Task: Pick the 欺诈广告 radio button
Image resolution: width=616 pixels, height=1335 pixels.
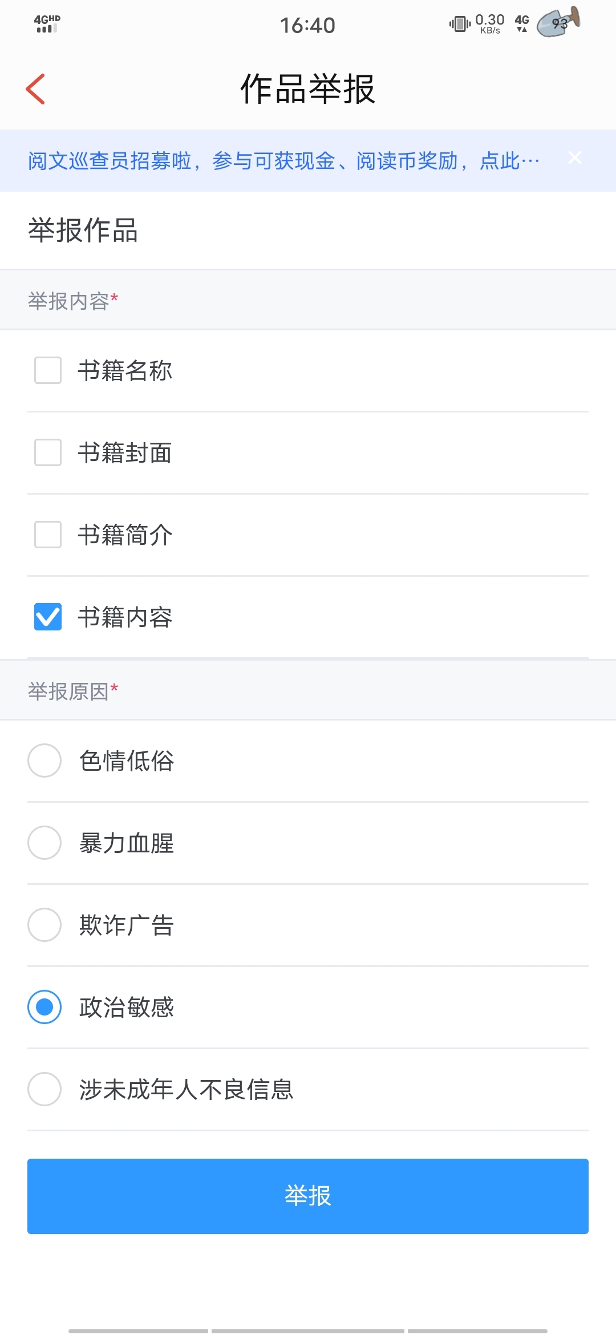Action: [x=44, y=925]
